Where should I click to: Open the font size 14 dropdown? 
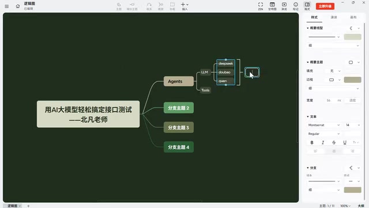352,125
